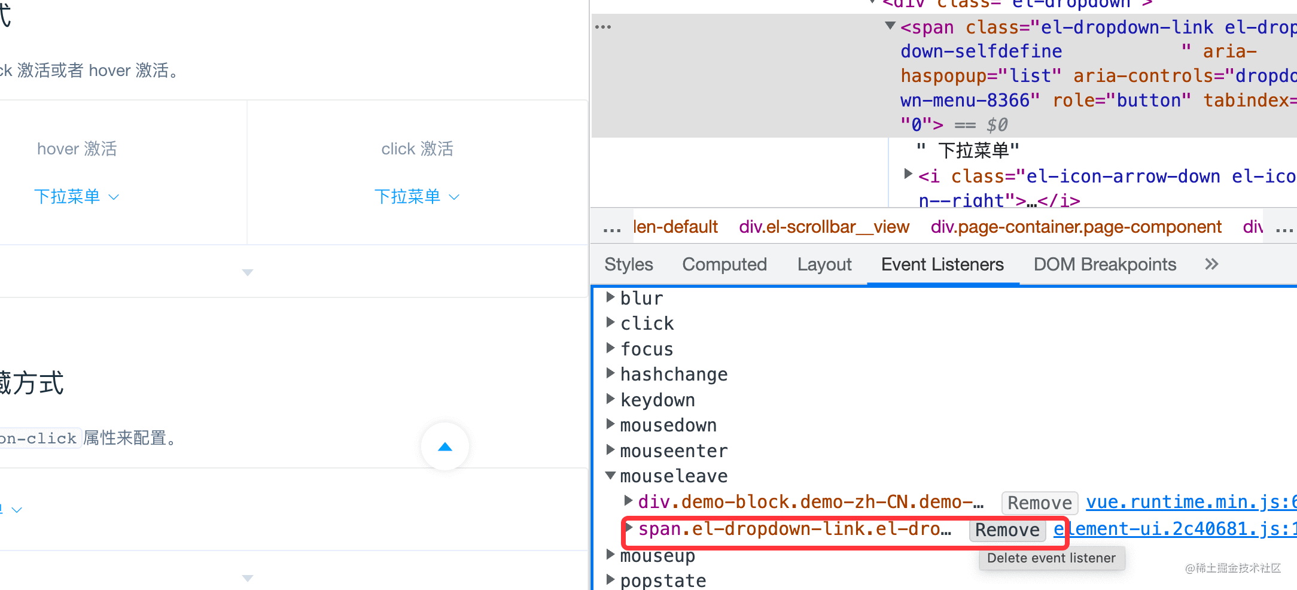This screenshot has height=590, width=1297.
Task: Expand the click event listeners
Action: (610, 322)
